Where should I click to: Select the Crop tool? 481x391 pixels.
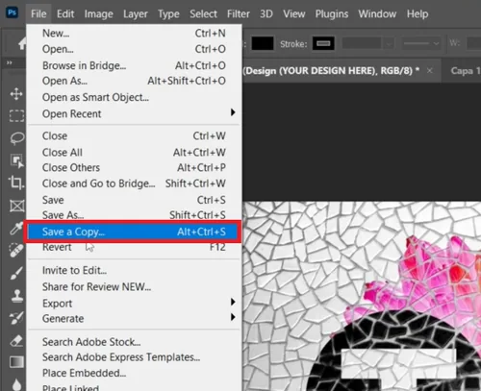(x=16, y=183)
